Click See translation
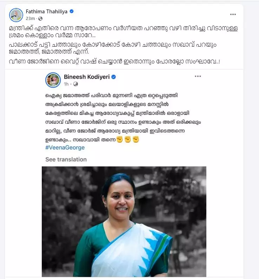 coord(66,159)
